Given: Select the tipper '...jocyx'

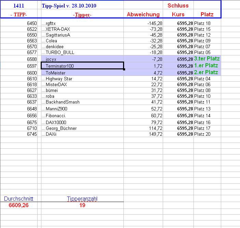Looking at the screenshot, I should pyautogui.click(x=49, y=59).
